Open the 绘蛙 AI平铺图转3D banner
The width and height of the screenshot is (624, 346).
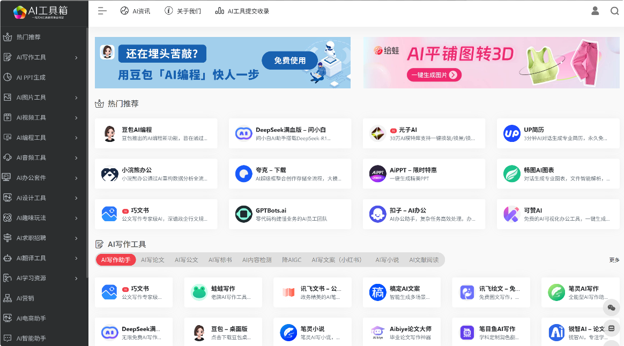492,63
